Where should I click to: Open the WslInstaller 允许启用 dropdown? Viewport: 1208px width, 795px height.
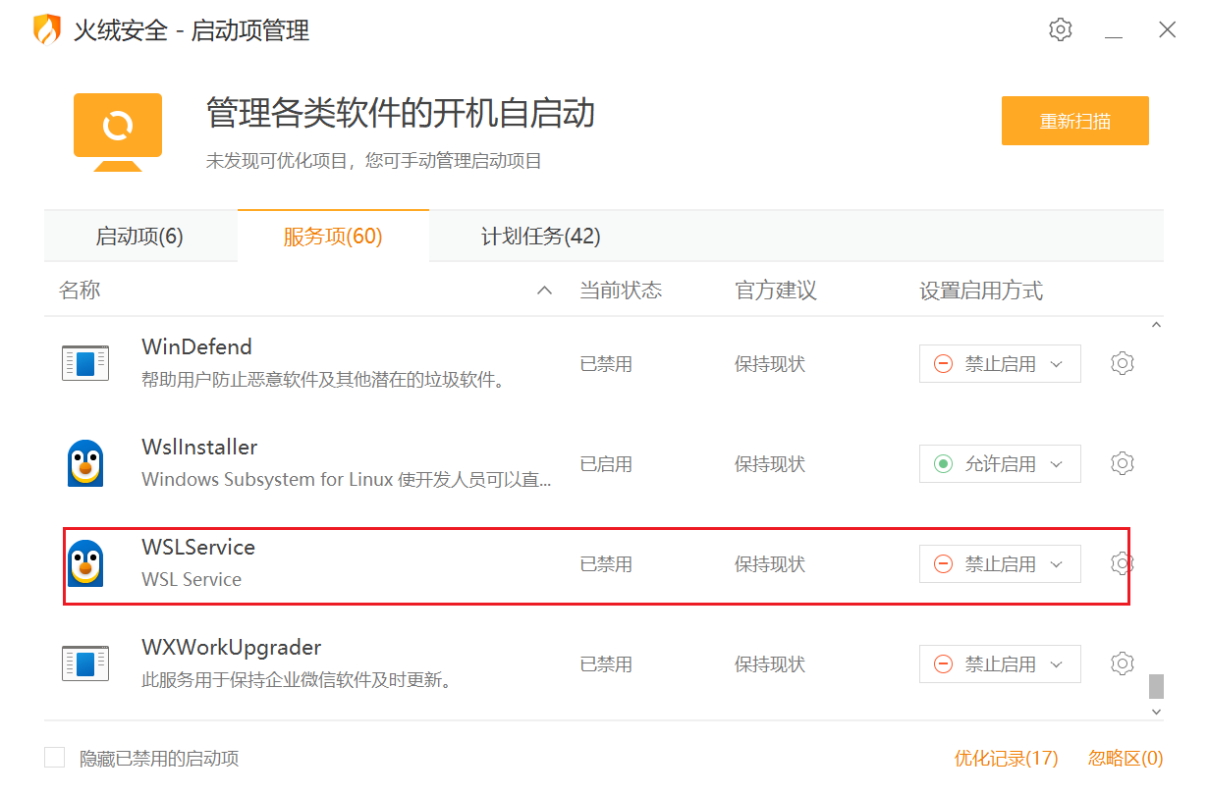1000,463
